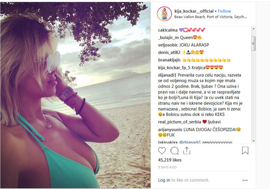Image resolution: width=270 pixels, height=189 pixels.
Task: Open the cakicalma commenter profile
Action: coord(168,30)
